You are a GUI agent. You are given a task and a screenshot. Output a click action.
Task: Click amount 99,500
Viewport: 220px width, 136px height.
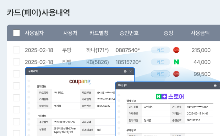click(202, 74)
